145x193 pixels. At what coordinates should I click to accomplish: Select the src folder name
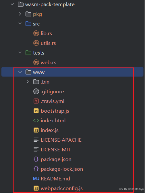(36, 24)
